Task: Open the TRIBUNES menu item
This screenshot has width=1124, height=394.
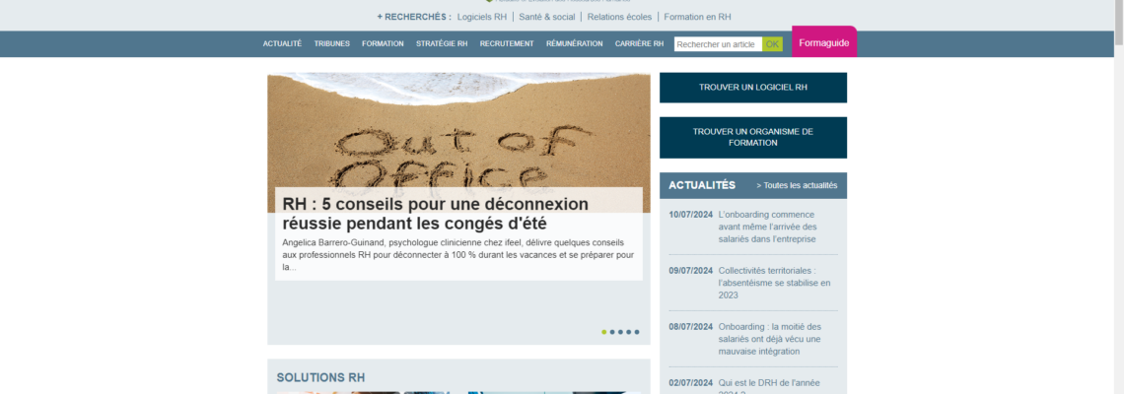Action: (332, 43)
